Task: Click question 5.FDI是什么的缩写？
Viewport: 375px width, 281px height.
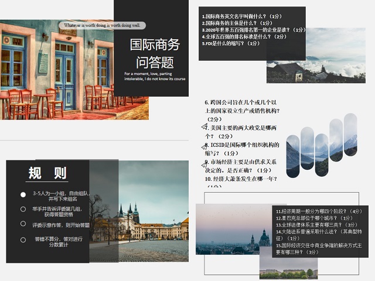Action: coord(231,43)
